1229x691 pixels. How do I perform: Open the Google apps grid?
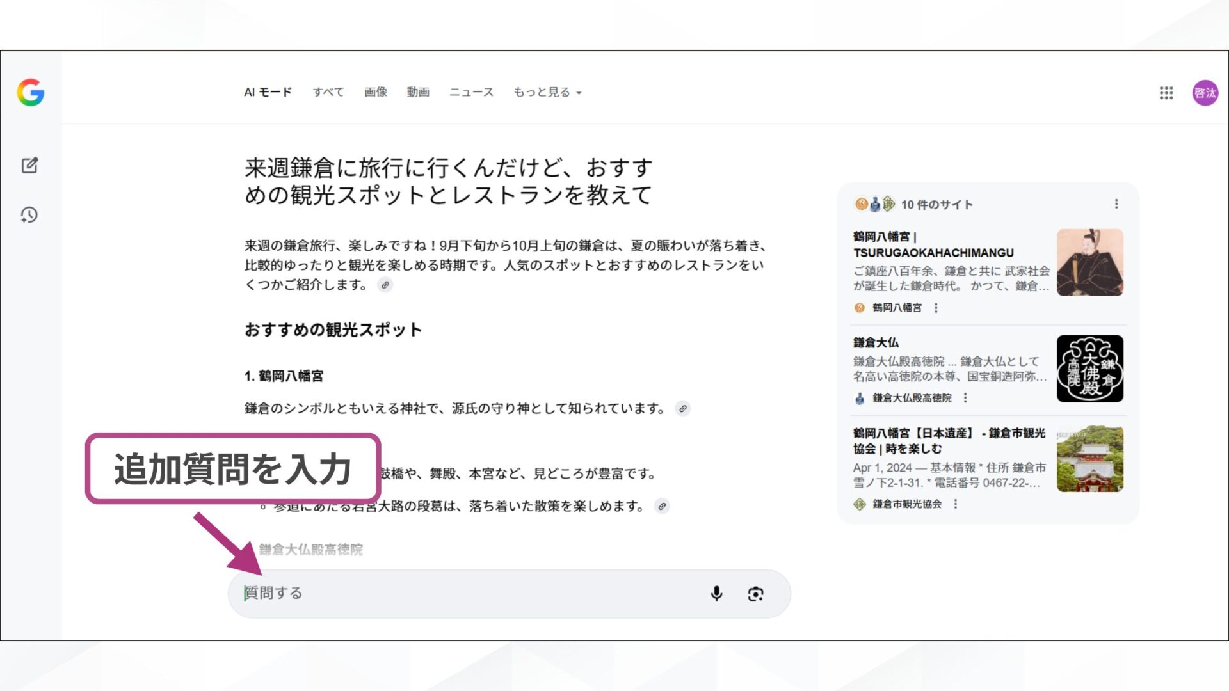point(1166,93)
